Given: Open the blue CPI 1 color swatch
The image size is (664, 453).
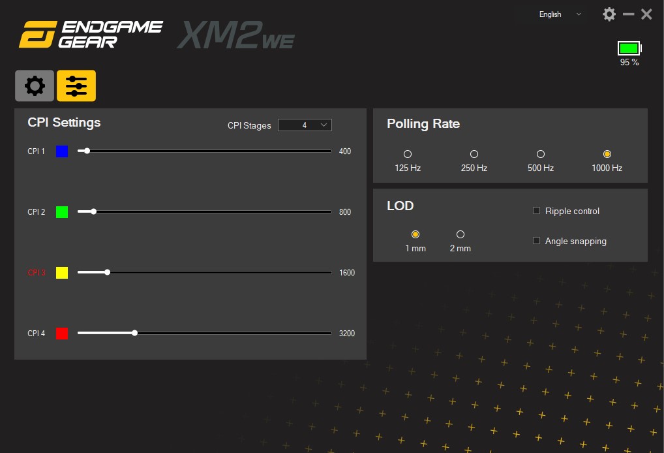Looking at the screenshot, I should click(x=62, y=151).
